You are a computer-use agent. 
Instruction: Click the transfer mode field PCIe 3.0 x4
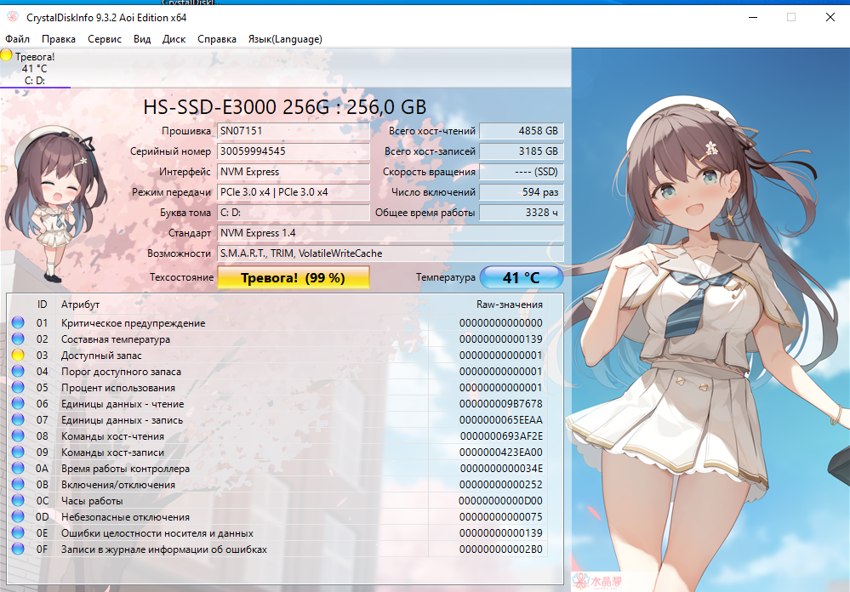(294, 192)
